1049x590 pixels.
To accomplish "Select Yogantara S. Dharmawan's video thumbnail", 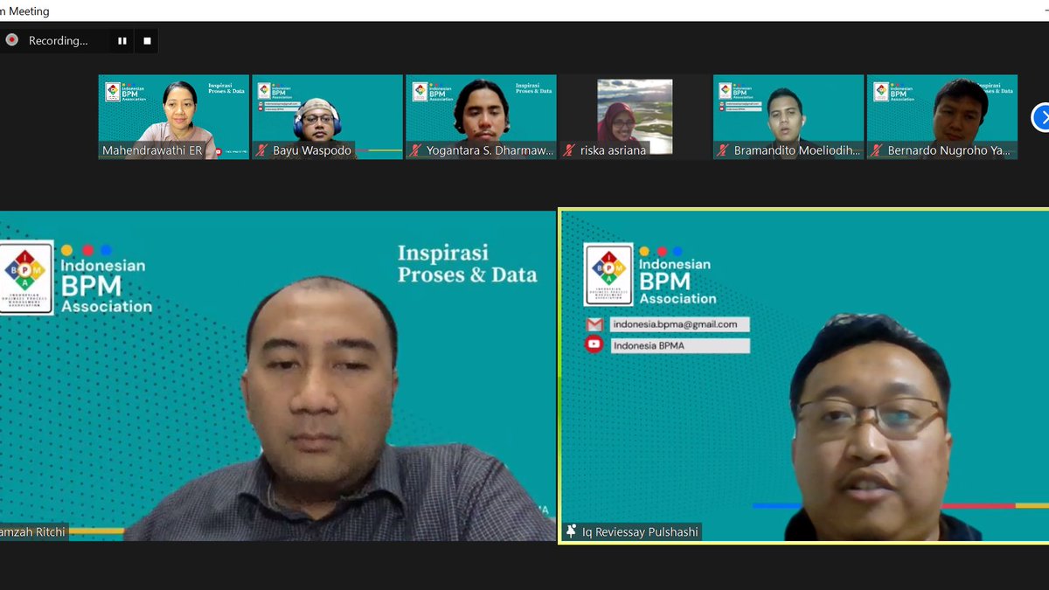I will (481, 117).
